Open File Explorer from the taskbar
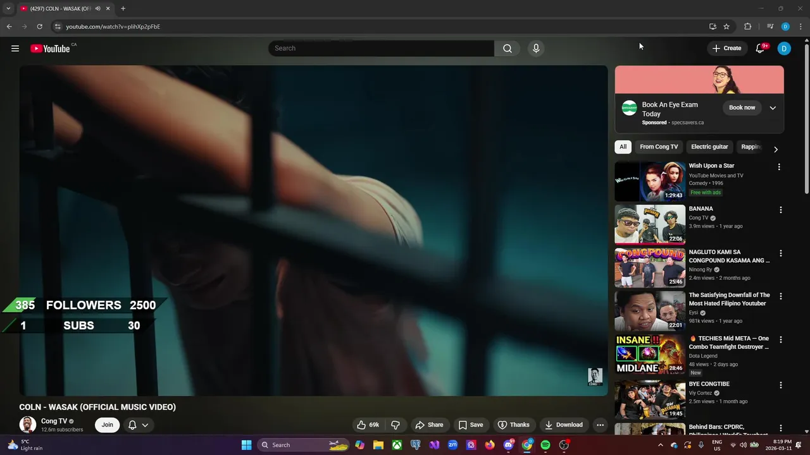Image resolution: width=810 pixels, height=455 pixels. tap(378, 445)
